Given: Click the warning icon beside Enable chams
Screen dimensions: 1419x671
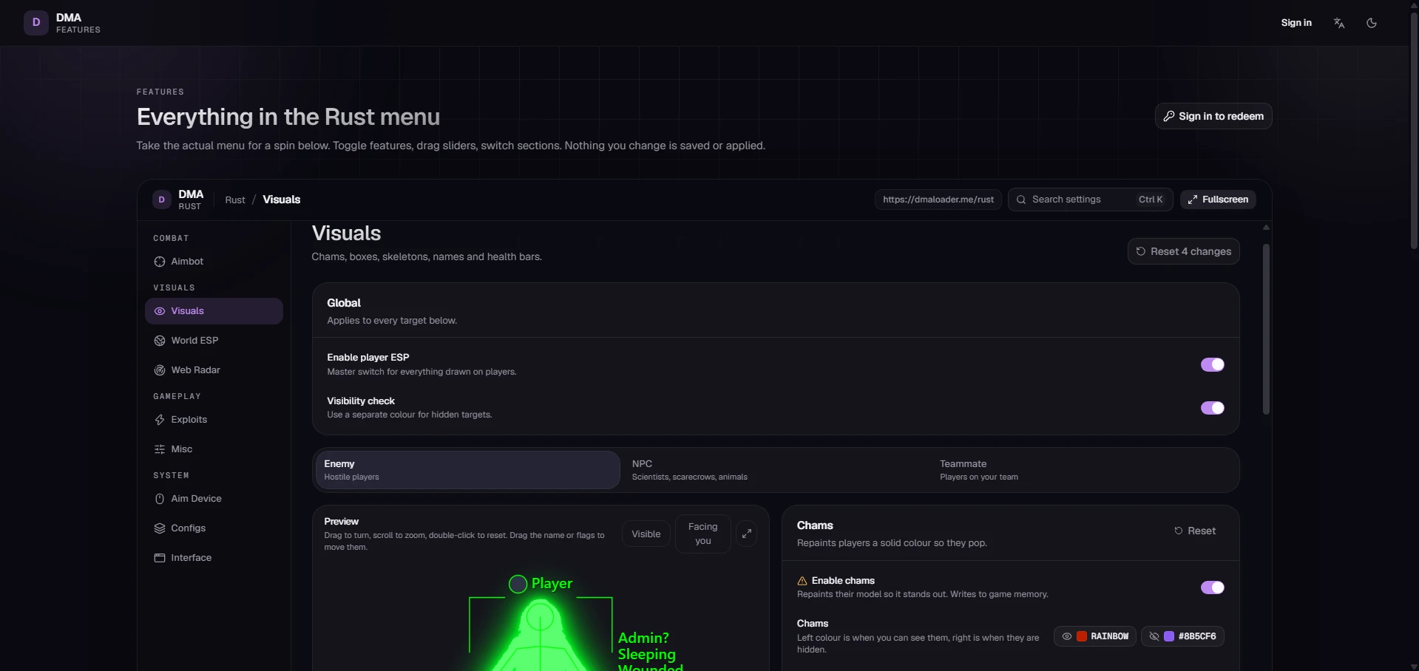Looking at the screenshot, I should [x=802, y=581].
